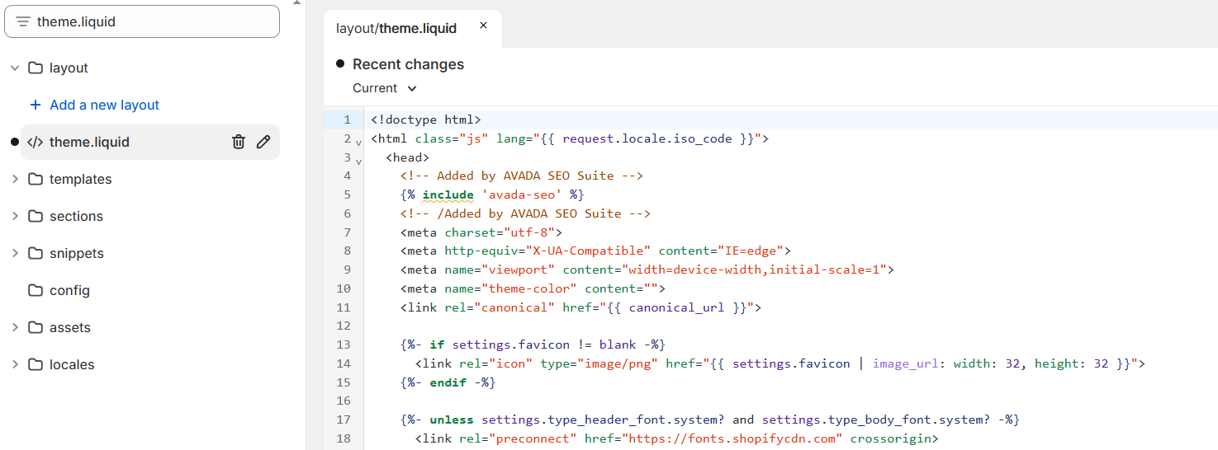Click the link rel icon line
The image size is (1218, 450).
(x=780, y=363)
